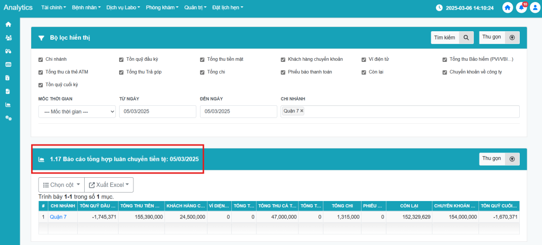Open the users group sidebar icon
The image size is (542, 245).
(x=8, y=38)
